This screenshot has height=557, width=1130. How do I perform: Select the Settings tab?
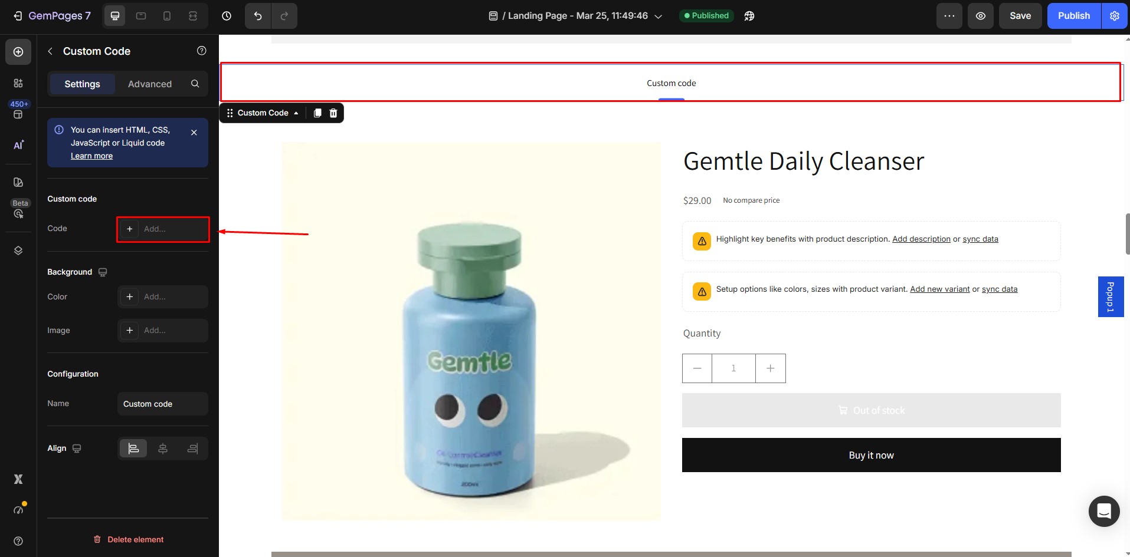pos(82,84)
